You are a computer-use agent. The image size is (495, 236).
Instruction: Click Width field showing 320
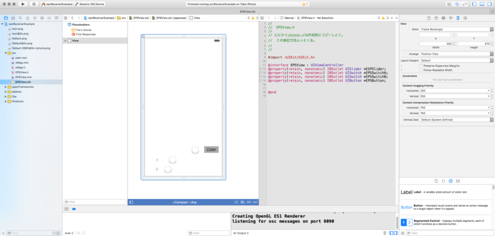(x=436, y=43)
